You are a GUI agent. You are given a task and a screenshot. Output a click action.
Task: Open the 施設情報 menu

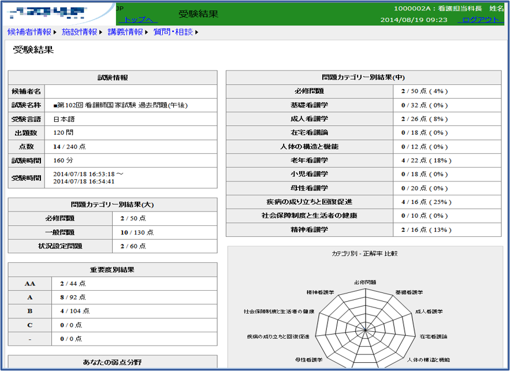point(79,32)
